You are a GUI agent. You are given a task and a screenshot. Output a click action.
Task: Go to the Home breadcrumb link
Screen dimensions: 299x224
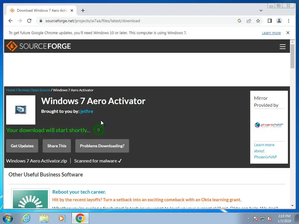coord(11,90)
